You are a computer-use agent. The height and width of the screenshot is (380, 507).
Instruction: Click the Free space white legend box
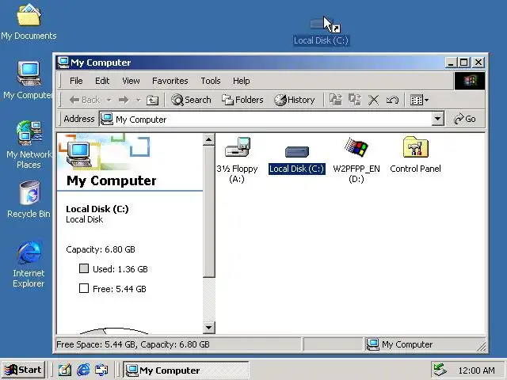tap(84, 288)
